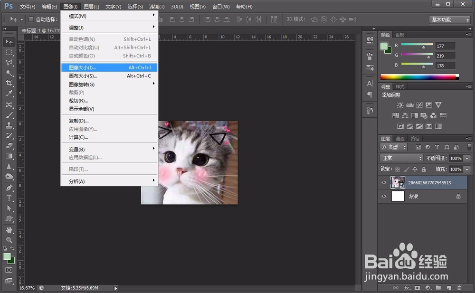Choose 显示全部(V) menu entry
The height and width of the screenshot is (293, 475).
coord(109,109)
